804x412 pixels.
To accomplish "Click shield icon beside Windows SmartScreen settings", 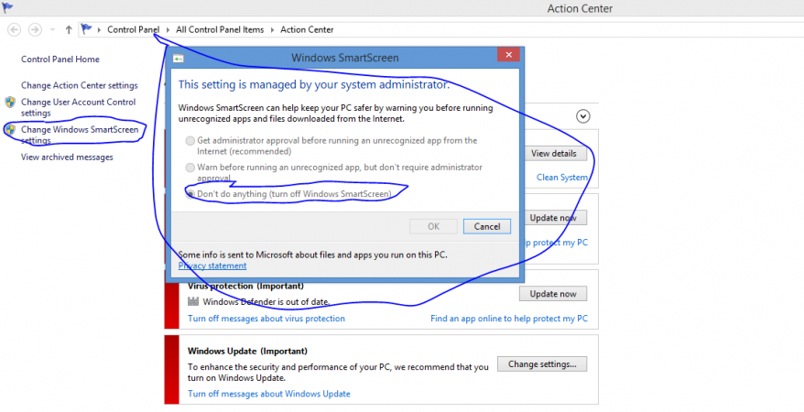I will pyautogui.click(x=10, y=130).
